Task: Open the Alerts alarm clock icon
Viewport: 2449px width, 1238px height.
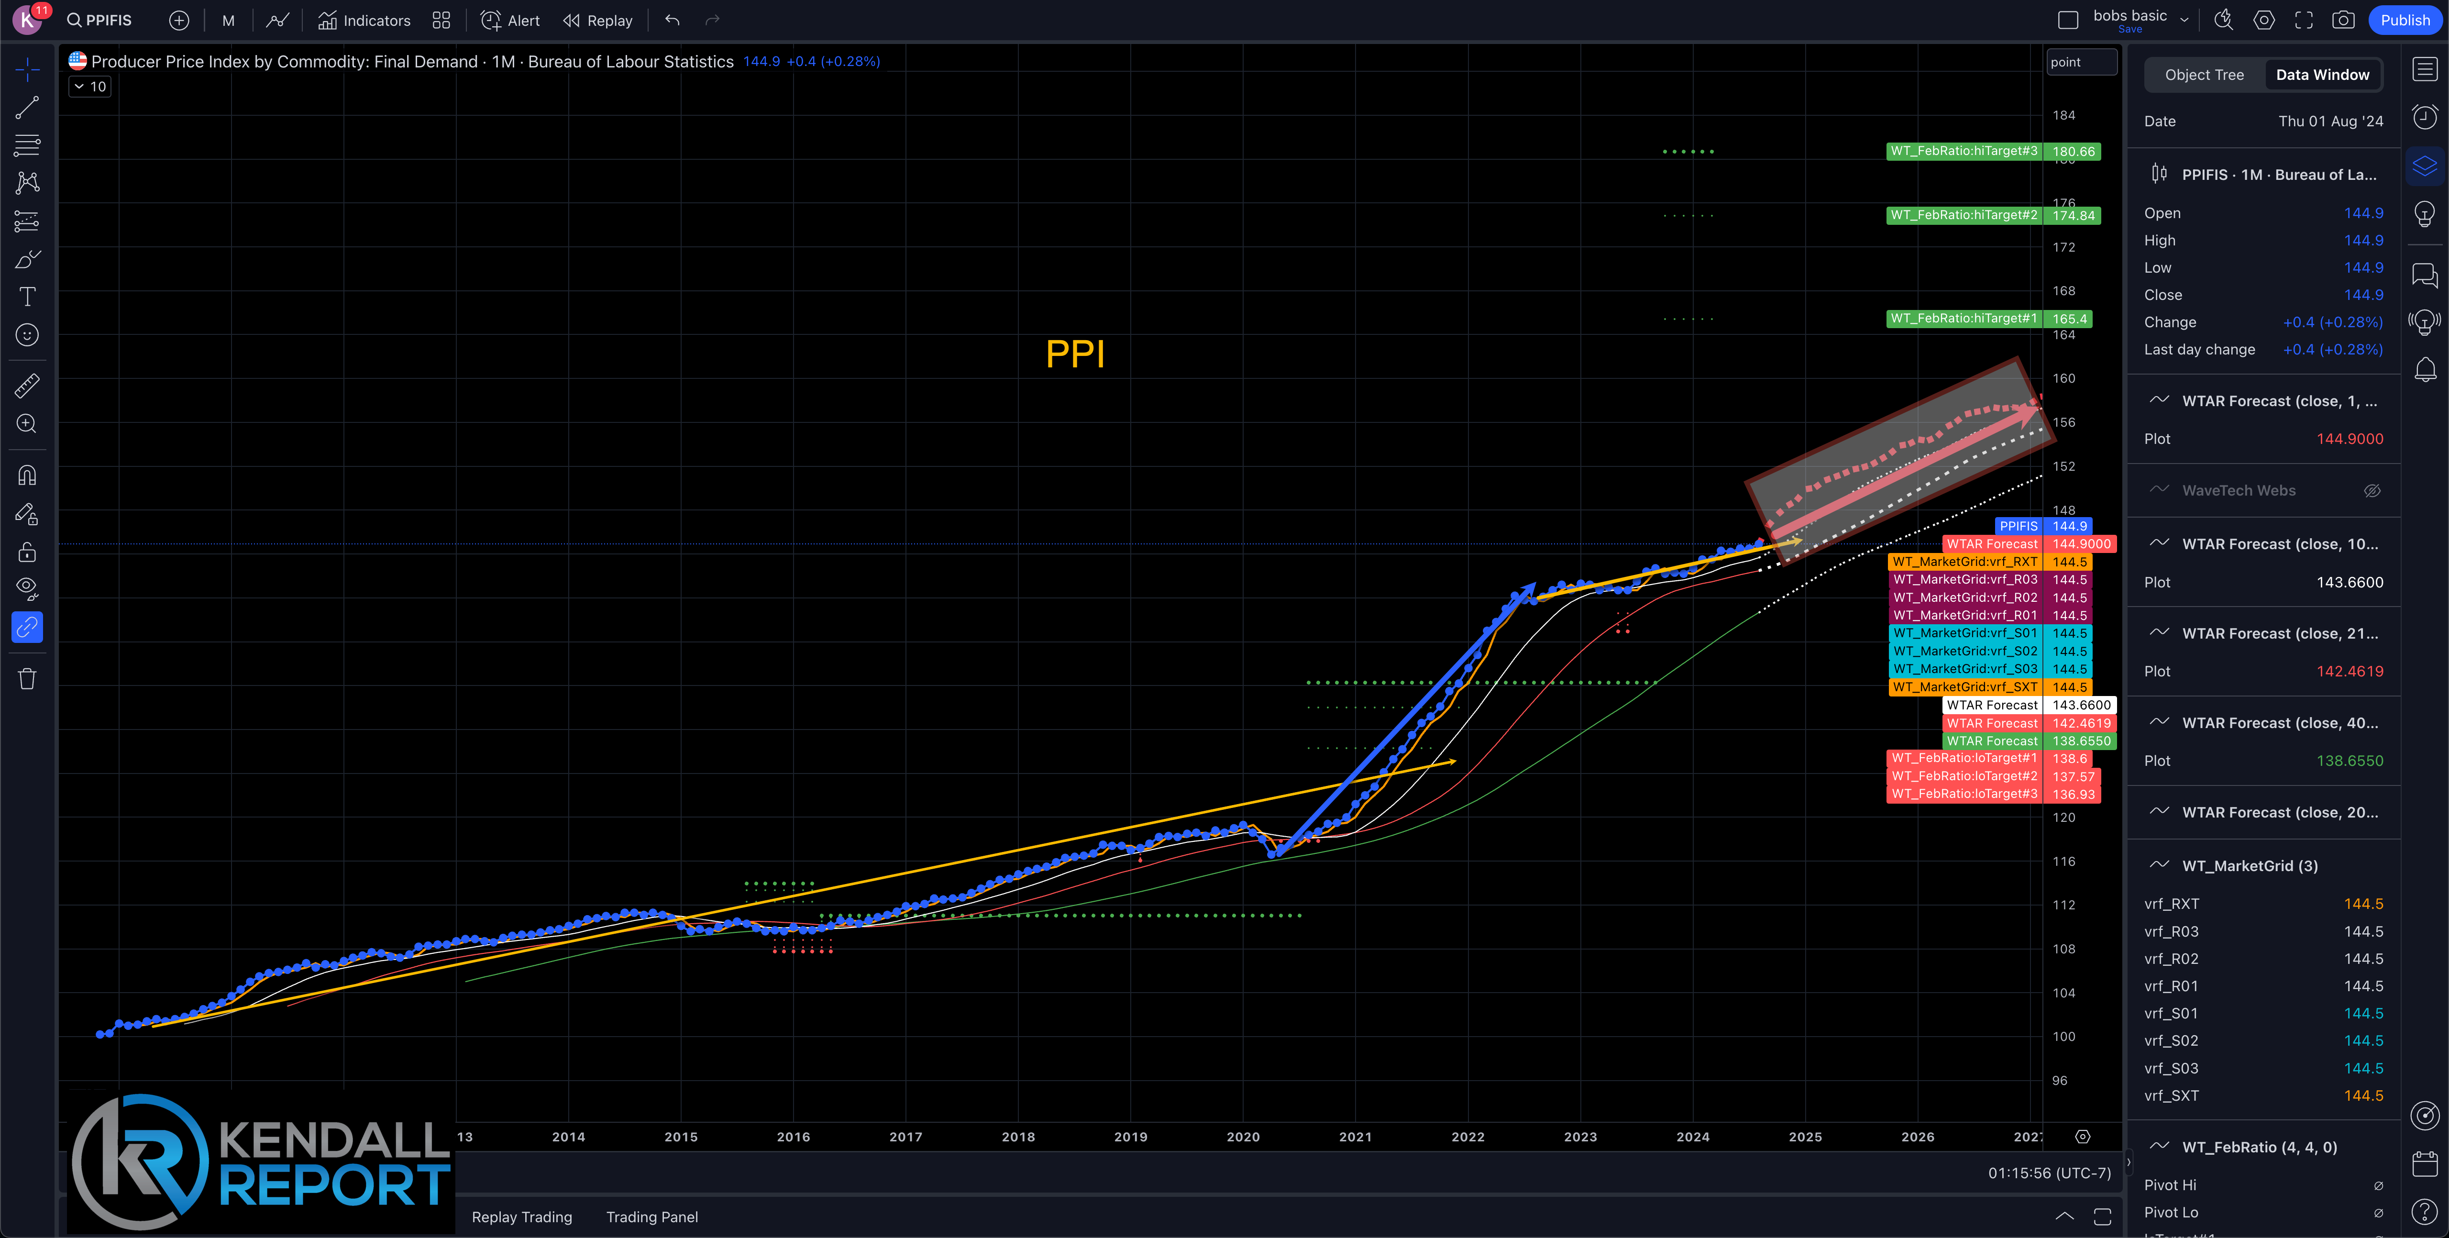Action: click(2425, 117)
